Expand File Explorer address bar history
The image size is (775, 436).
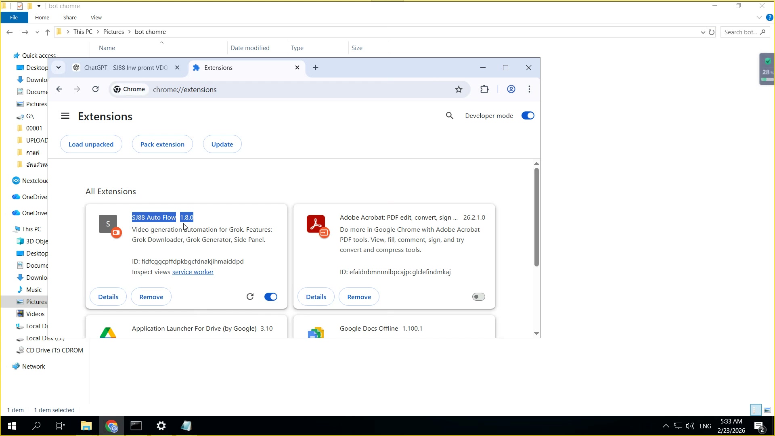click(703, 32)
